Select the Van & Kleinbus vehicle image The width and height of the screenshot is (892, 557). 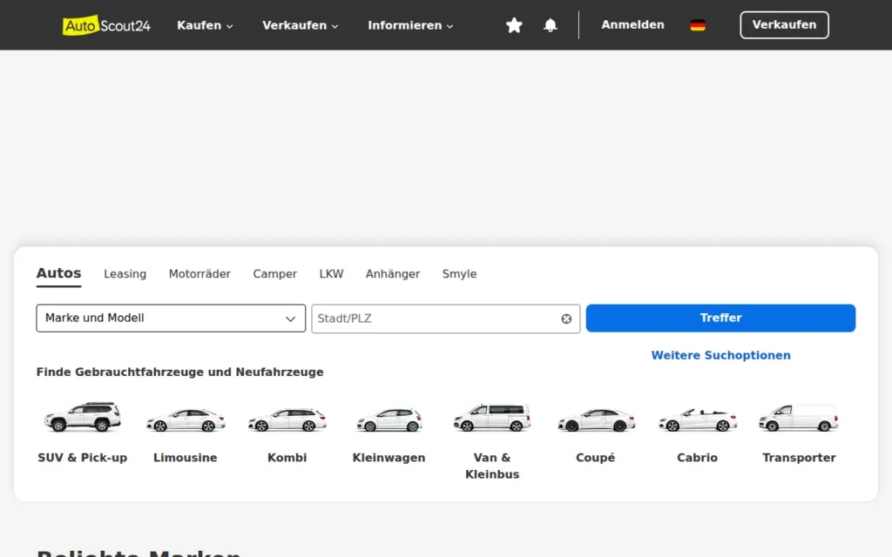pos(492,418)
